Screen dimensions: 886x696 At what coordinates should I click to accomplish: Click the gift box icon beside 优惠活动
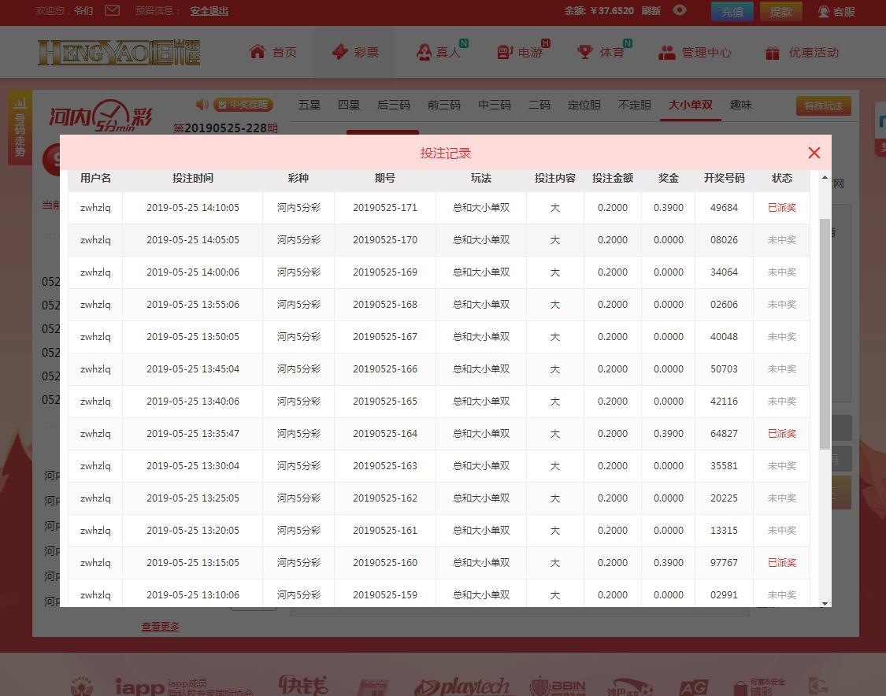pos(773,53)
